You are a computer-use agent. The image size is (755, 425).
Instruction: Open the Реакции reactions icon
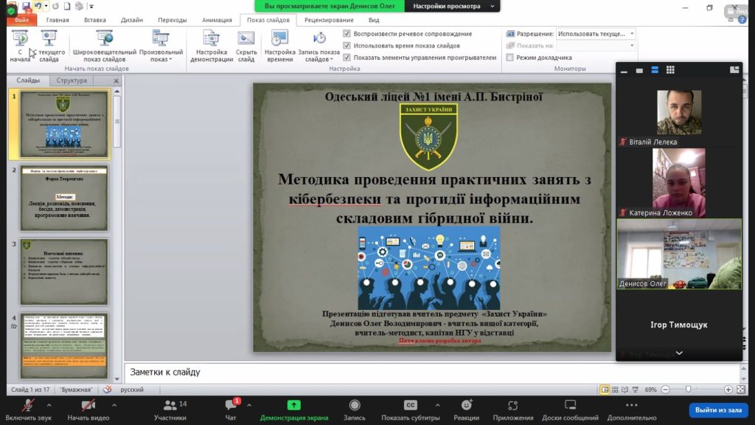[466, 405]
